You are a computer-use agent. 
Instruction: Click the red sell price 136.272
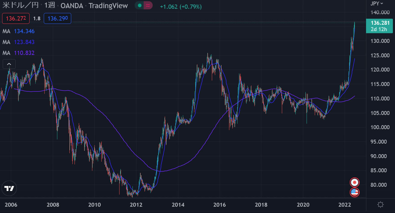16,19
